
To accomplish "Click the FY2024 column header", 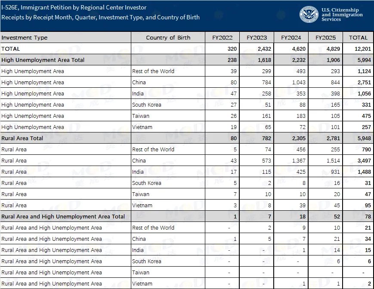I will click(x=291, y=37).
